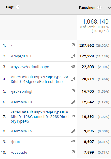The height and width of the screenshot is (159, 111).
Task: Click help question mark next to Pageviews
Action: click(x=99, y=8)
